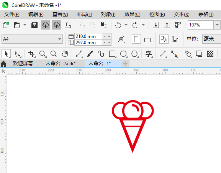The image size is (221, 173).
Task: Open the 文本(X) menu
Action: coord(182,15)
